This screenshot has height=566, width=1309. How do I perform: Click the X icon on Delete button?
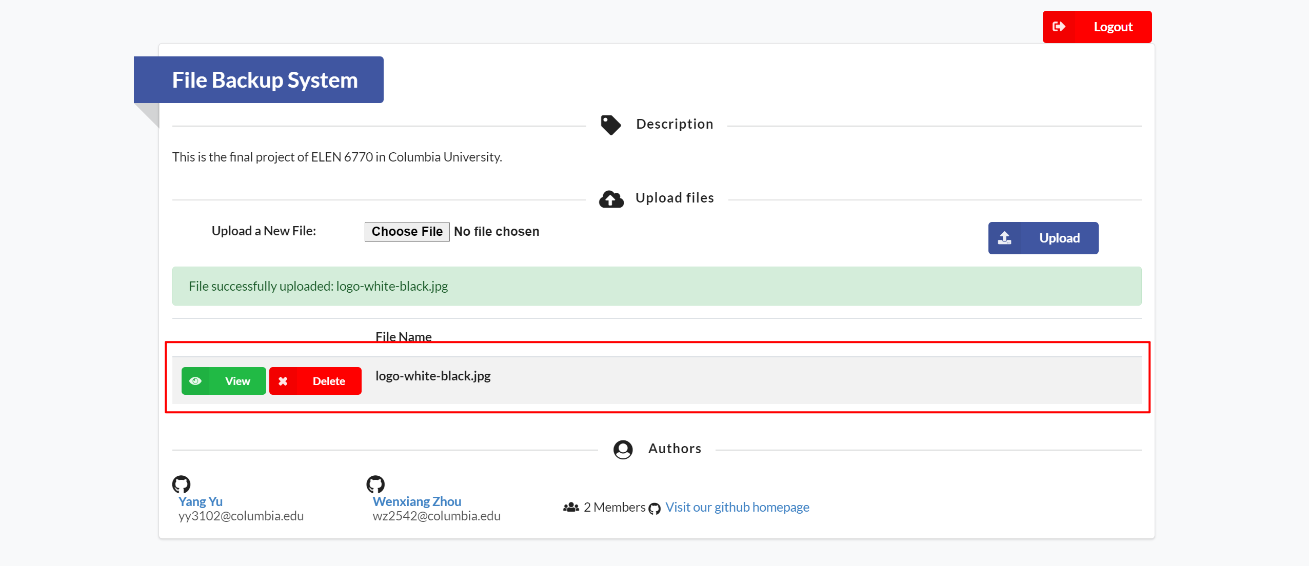coord(283,381)
